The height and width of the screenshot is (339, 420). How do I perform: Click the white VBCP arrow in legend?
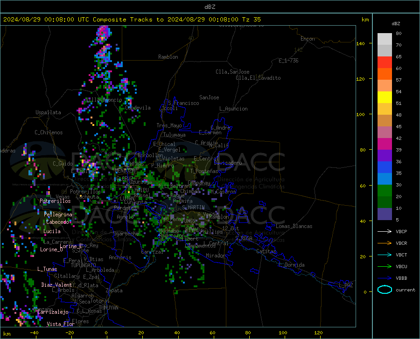pyautogui.click(x=385, y=231)
